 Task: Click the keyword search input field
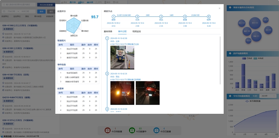click(x=19, y=5)
